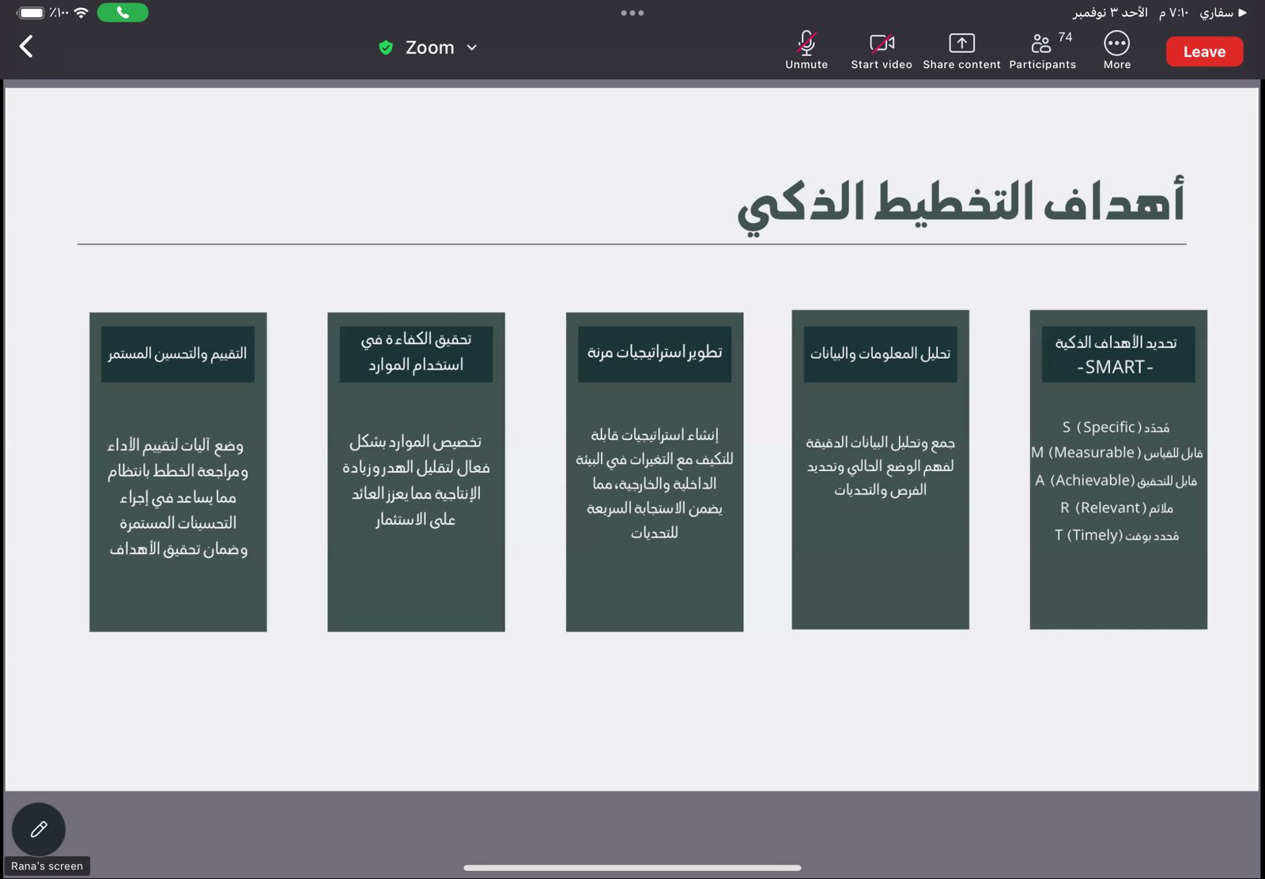Tap the battery status icon
Viewport: 1265px width, 879px height.
tap(31, 13)
